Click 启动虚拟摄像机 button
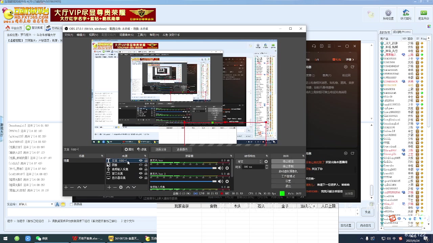The image size is (433, 243). pyautogui.click(x=288, y=171)
